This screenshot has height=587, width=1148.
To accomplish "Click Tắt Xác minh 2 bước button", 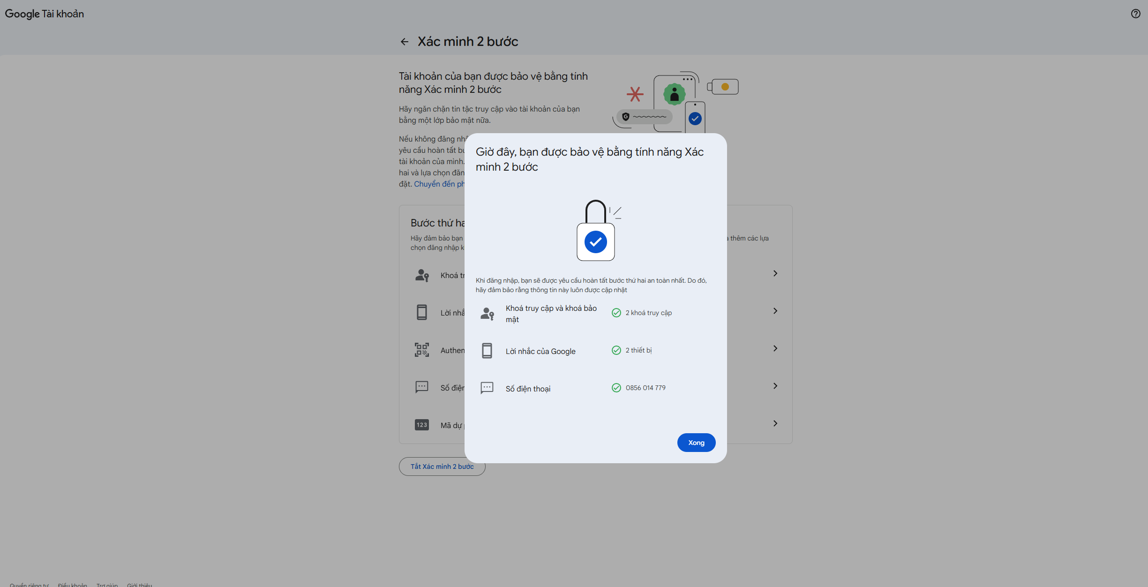I will [x=442, y=467].
